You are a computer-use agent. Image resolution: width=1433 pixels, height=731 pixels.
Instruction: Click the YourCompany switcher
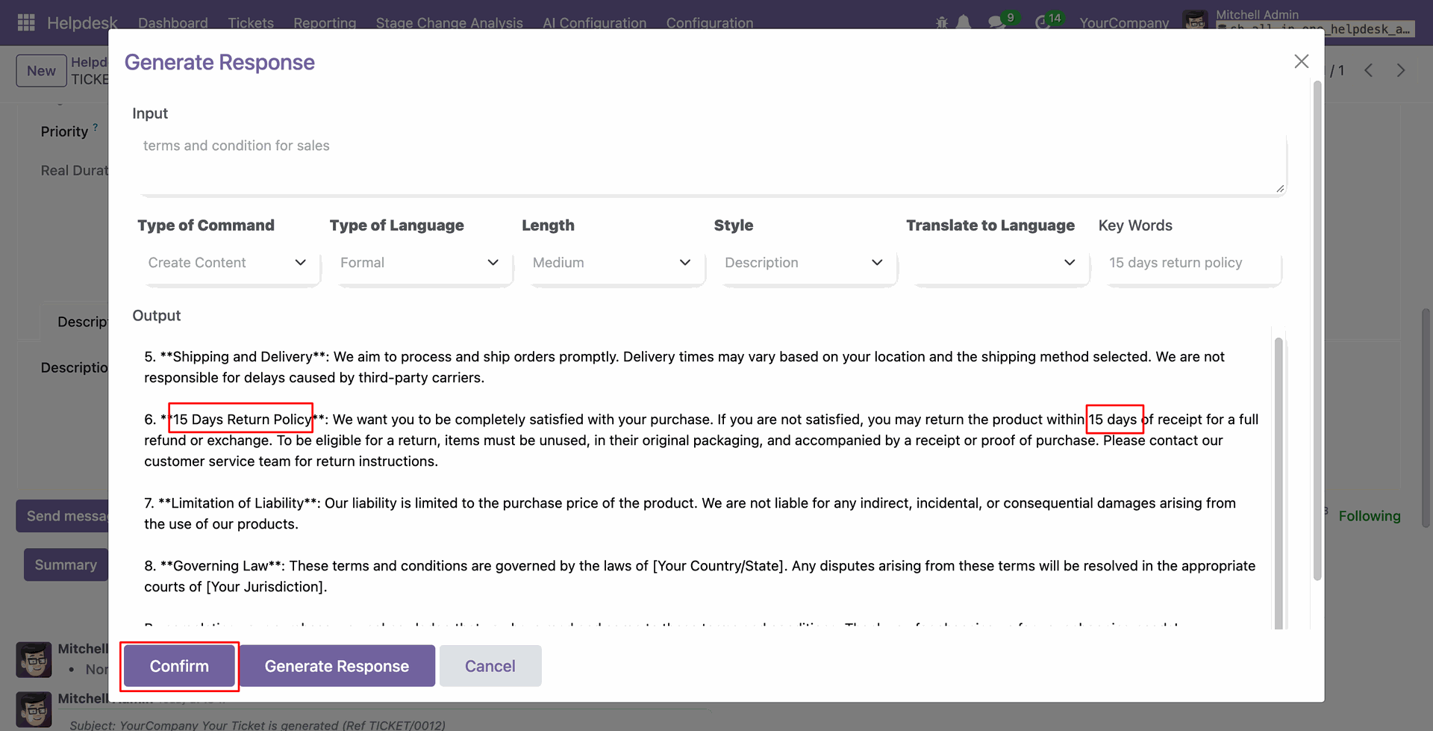point(1124,22)
